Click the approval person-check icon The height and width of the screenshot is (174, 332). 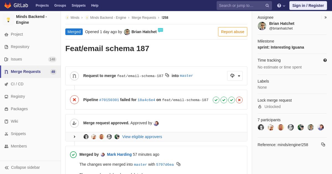74,123
